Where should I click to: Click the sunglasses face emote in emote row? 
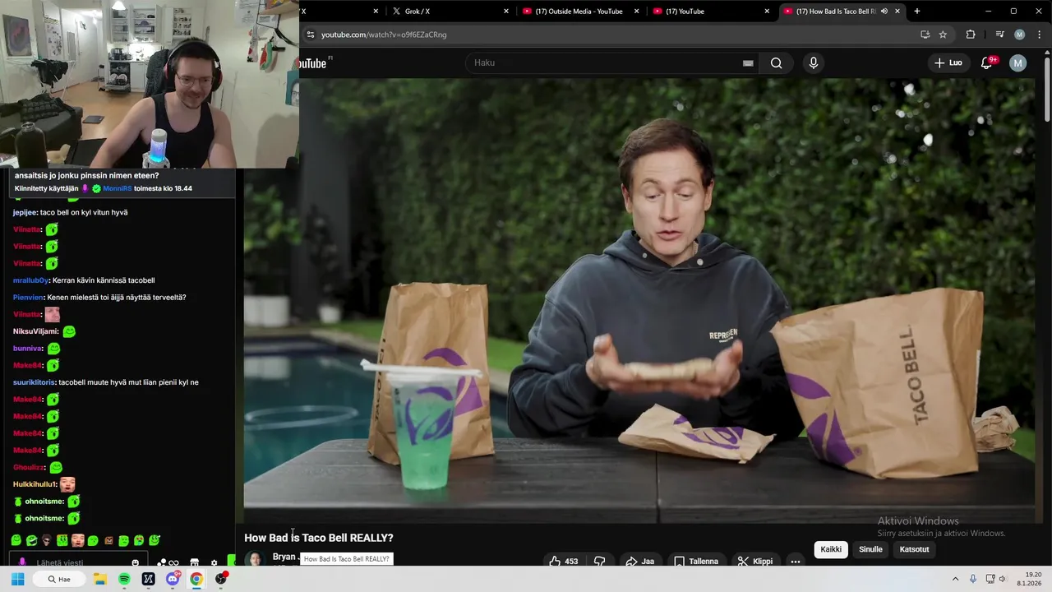point(47,540)
